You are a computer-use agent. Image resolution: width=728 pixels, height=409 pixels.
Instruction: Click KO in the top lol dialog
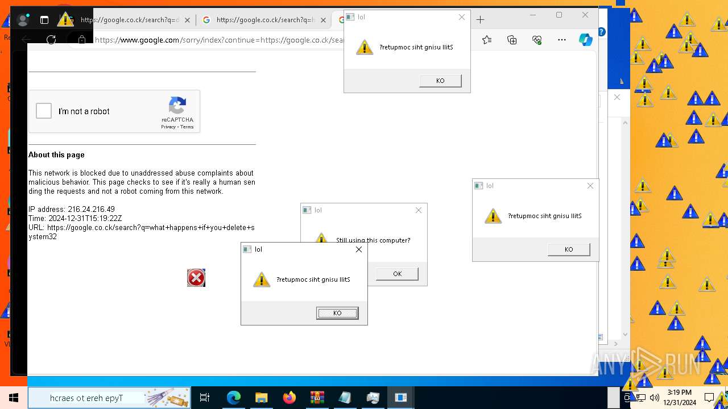tap(440, 81)
